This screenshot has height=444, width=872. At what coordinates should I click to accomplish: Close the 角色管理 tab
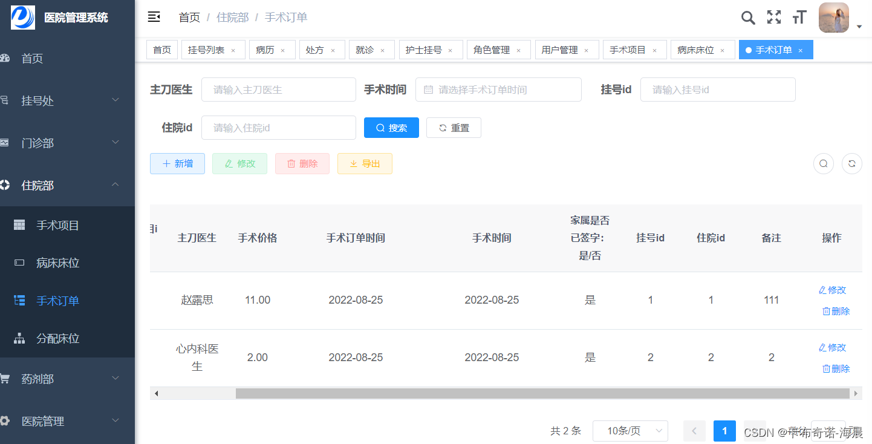click(518, 51)
